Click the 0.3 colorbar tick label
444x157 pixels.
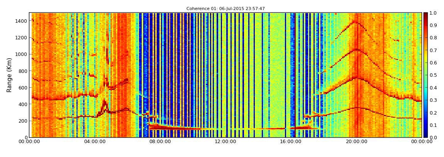(x=433, y=100)
